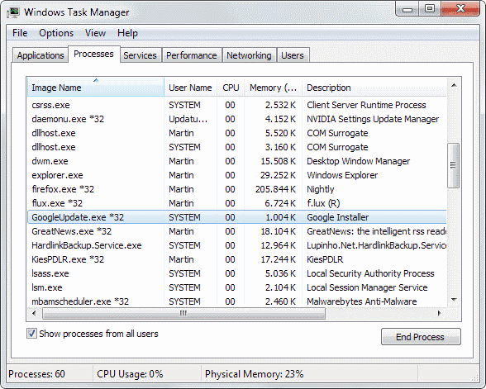Toggle Show processes from all users checkbox
The width and height of the screenshot is (486, 389).
31,334
